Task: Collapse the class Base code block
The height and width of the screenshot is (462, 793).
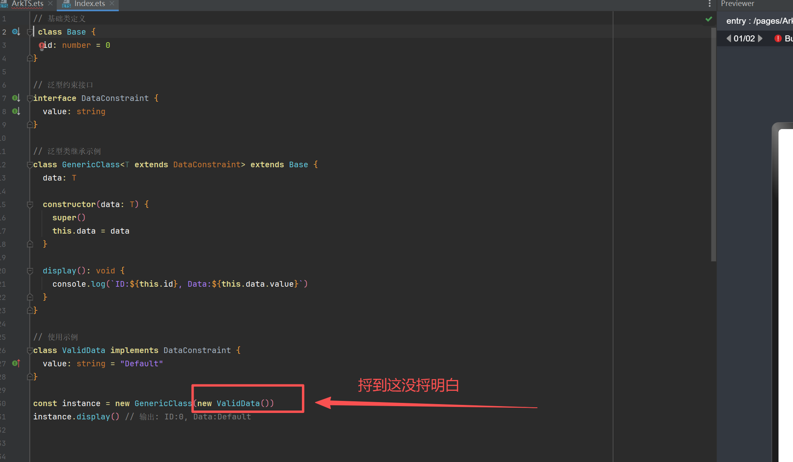Action: pos(30,31)
